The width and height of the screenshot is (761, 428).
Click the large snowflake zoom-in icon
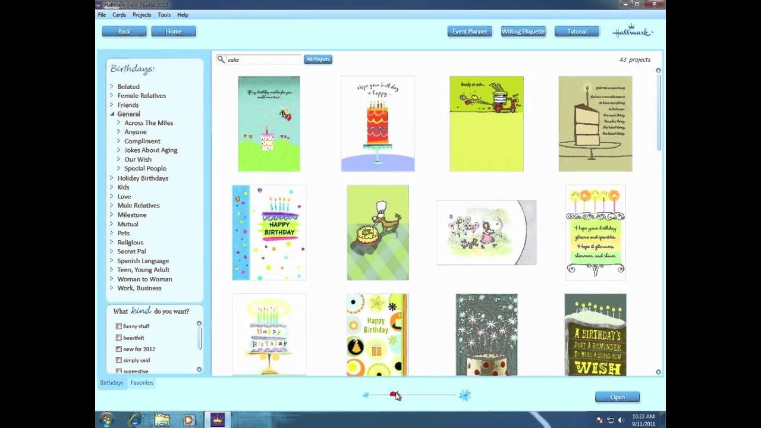(x=464, y=395)
